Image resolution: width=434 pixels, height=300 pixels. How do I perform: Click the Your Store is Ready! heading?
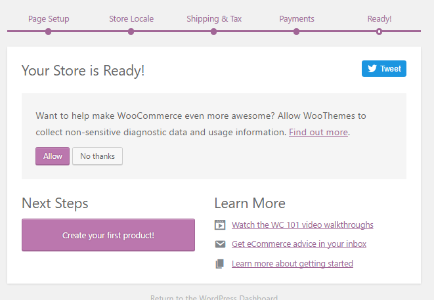(x=83, y=71)
